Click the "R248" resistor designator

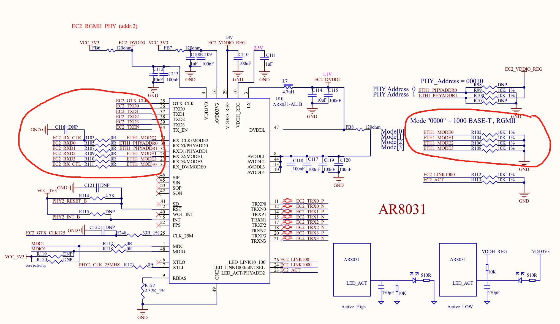pos(121,233)
